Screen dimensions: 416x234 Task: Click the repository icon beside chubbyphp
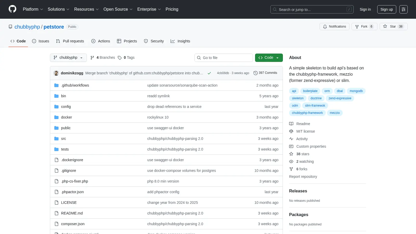(x=10, y=27)
